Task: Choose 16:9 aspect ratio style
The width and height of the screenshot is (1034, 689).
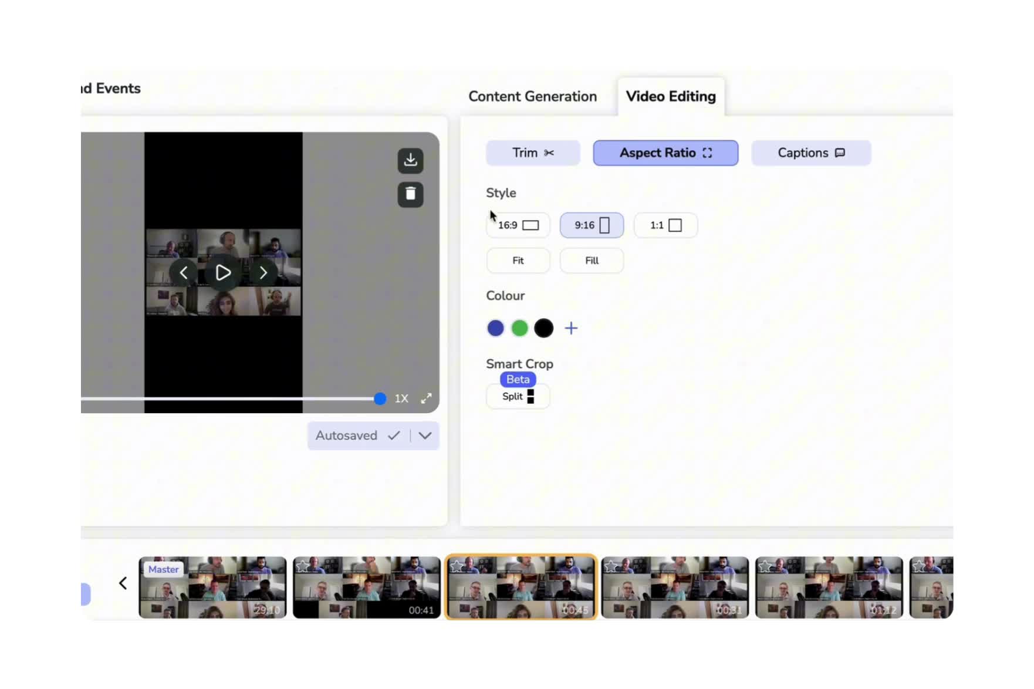Action: [518, 225]
